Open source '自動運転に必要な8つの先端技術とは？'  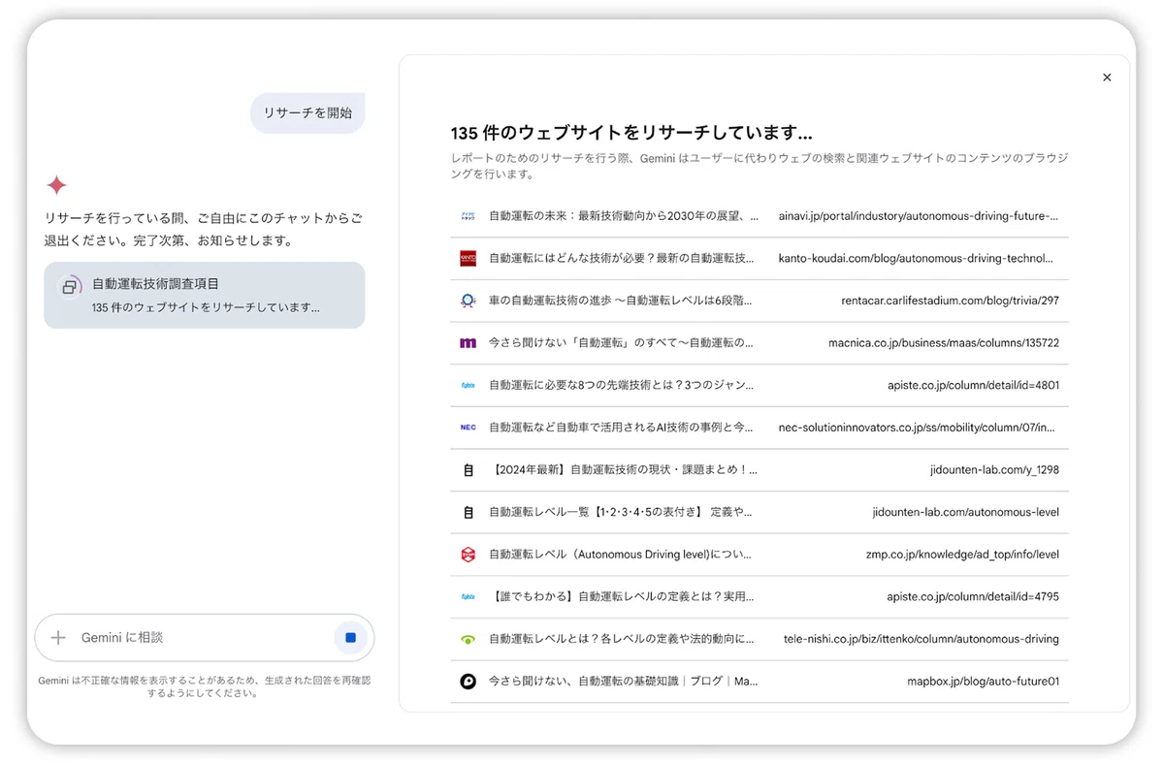point(621,385)
